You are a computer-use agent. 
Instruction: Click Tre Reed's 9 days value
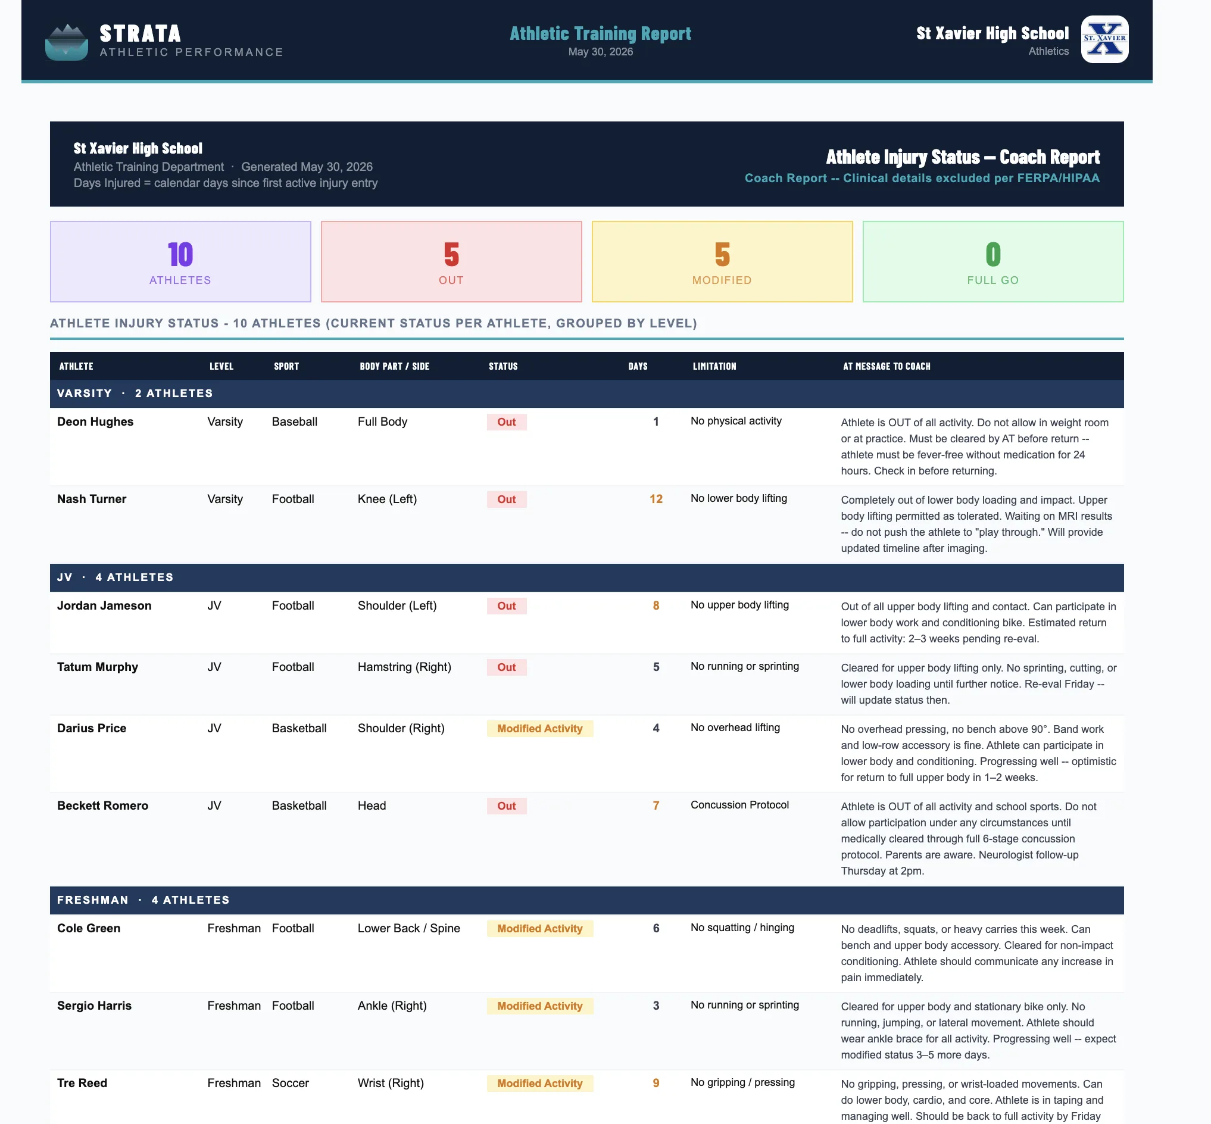coord(656,1084)
